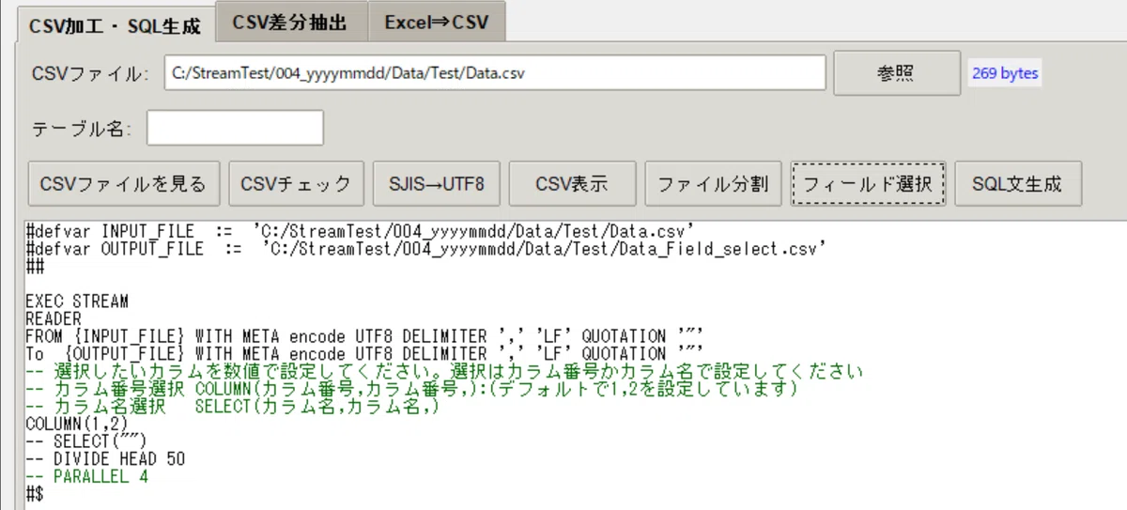The height and width of the screenshot is (510, 1127).
Task: Switch to the CSV加工・SQL生成 tab
Action: coord(116,25)
